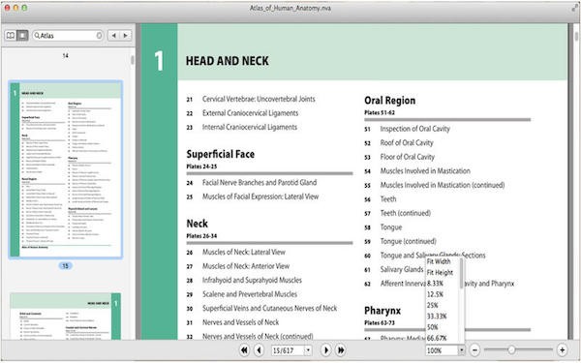Click Muscles of Facial Expression: Lateral View
Viewport: 581px width, 363px height.
click(260, 197)
